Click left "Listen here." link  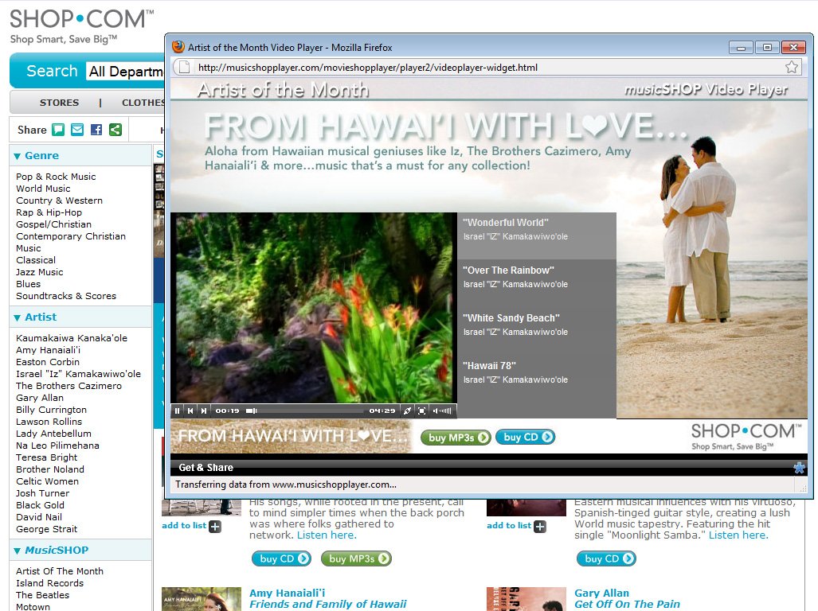click(327, 535)
